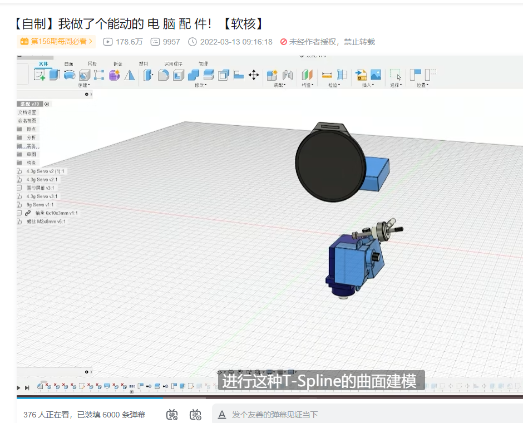Open the 装配 dropdown menu
523x423 pixels.
click(x=280, y=85)
